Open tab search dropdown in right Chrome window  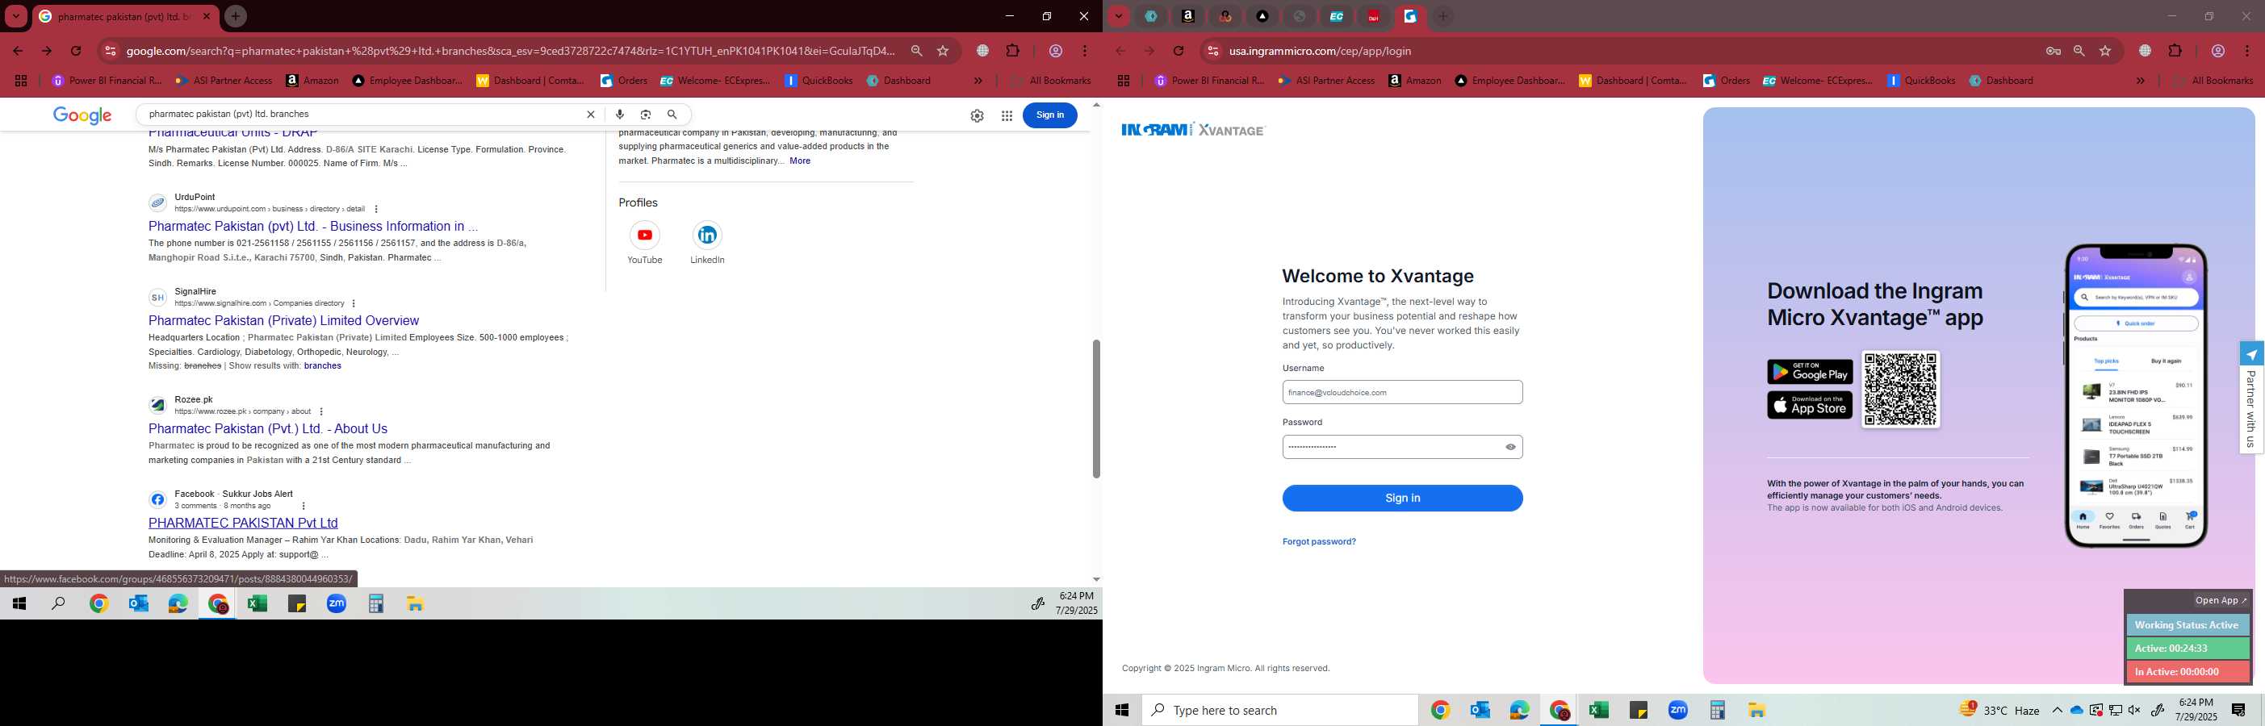pyautogui.click(x=1119, y=16)
